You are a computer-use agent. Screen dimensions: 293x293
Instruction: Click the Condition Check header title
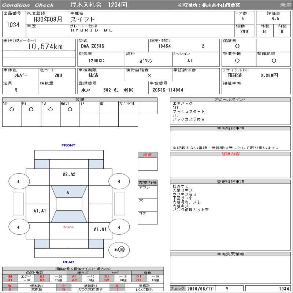[x=28, y=5]
